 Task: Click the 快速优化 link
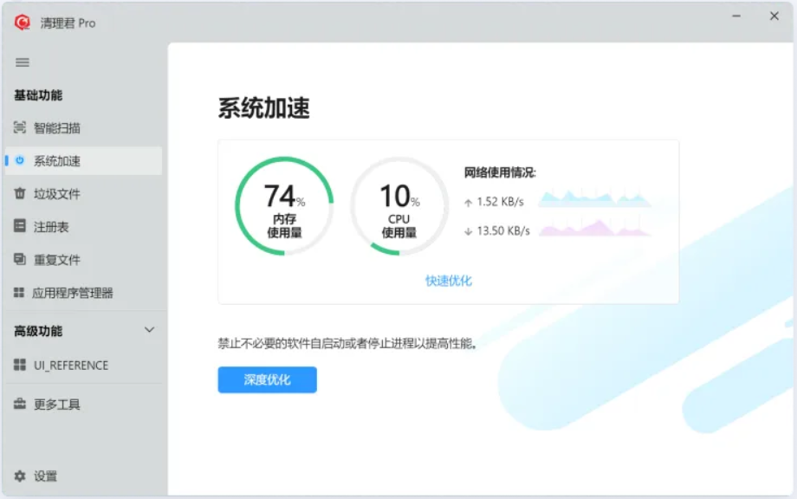(449, 281)
